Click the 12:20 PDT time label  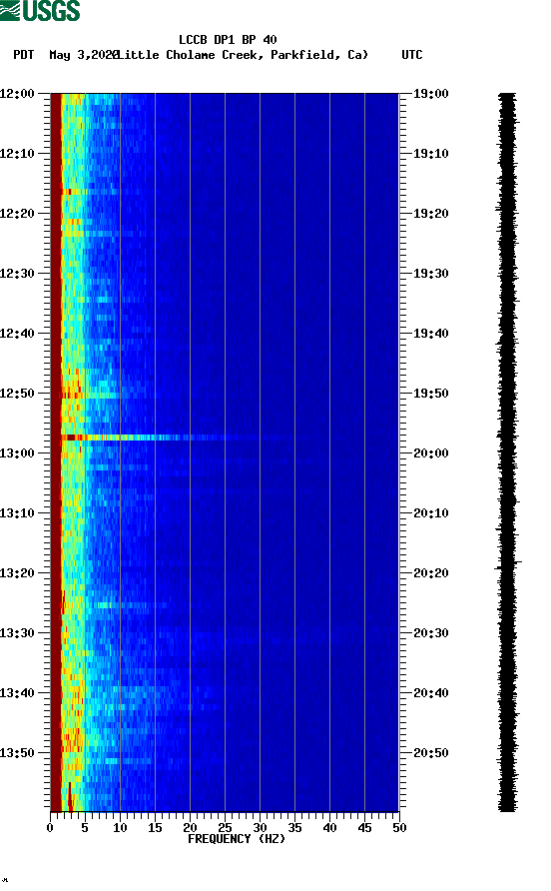pyautogui.click(x=18, y=214)
